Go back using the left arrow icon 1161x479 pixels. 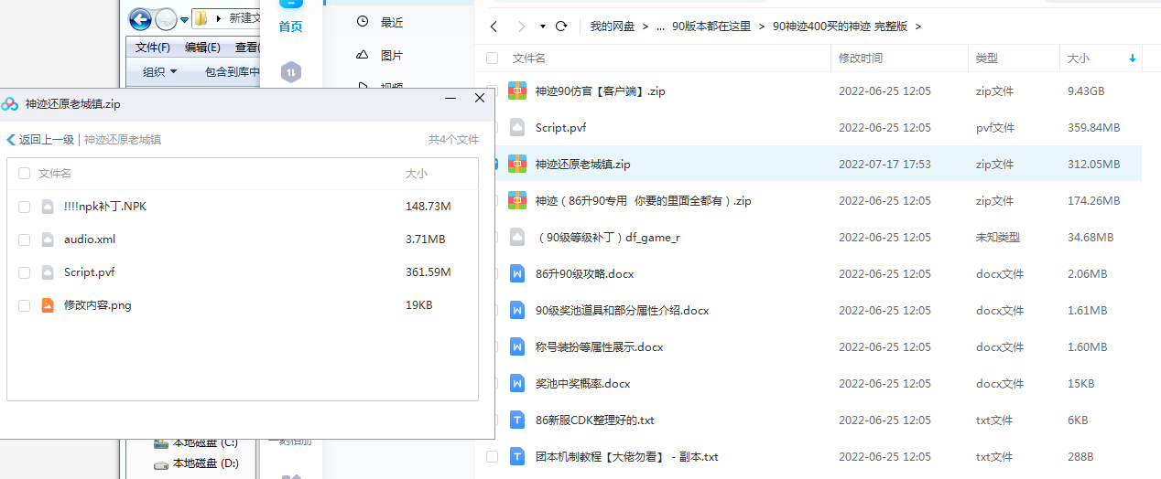point(494,27)
